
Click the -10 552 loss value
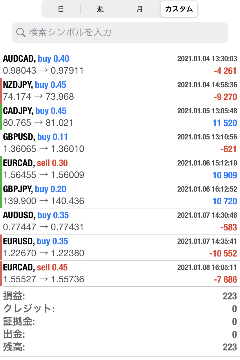pos(223,254)
